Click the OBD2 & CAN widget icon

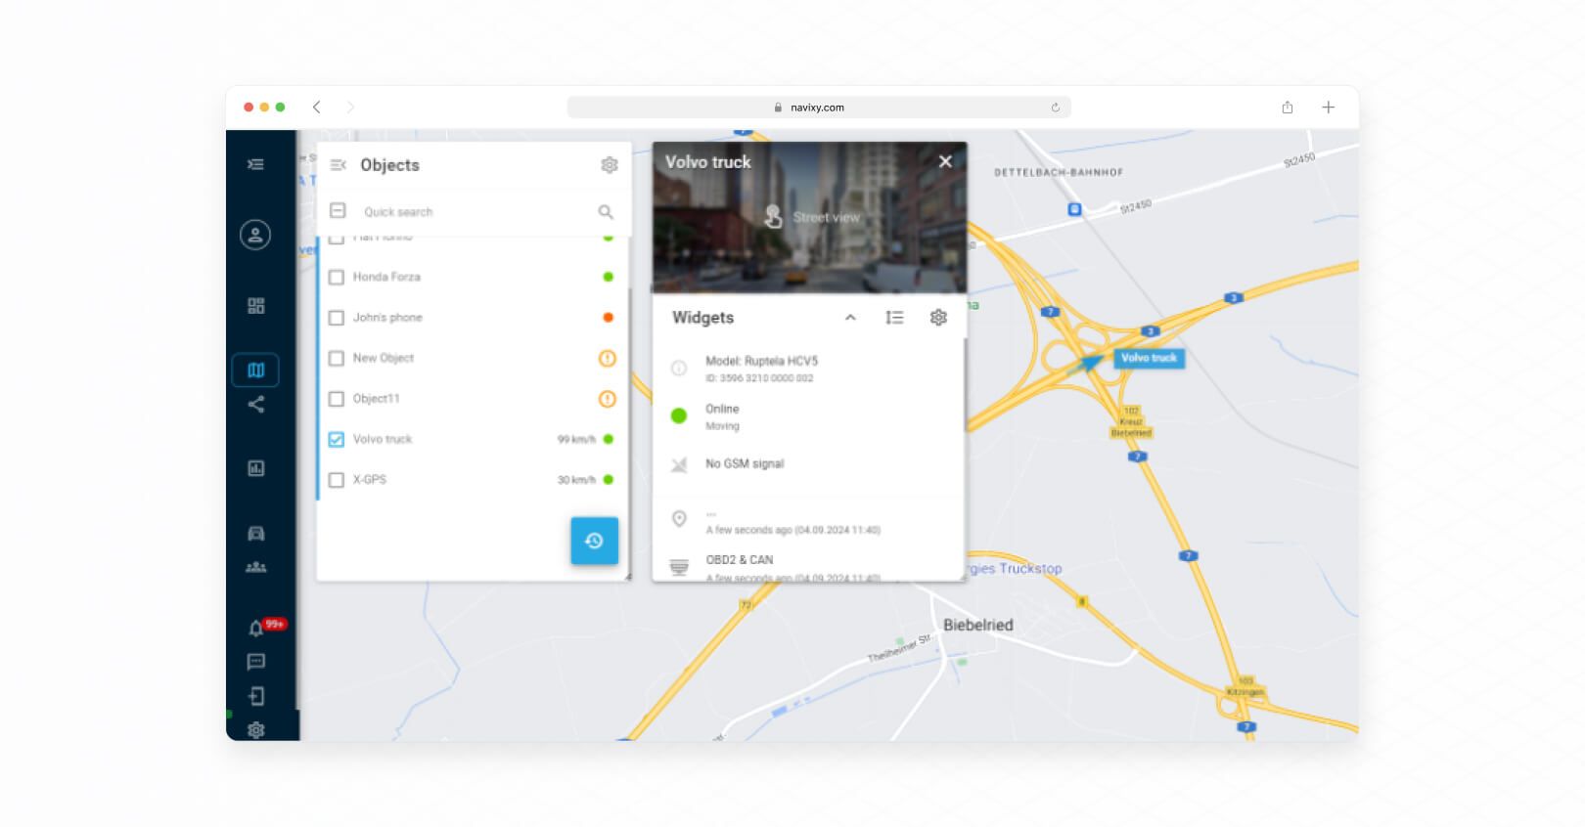pyautogui.click(x=678, y=567)
